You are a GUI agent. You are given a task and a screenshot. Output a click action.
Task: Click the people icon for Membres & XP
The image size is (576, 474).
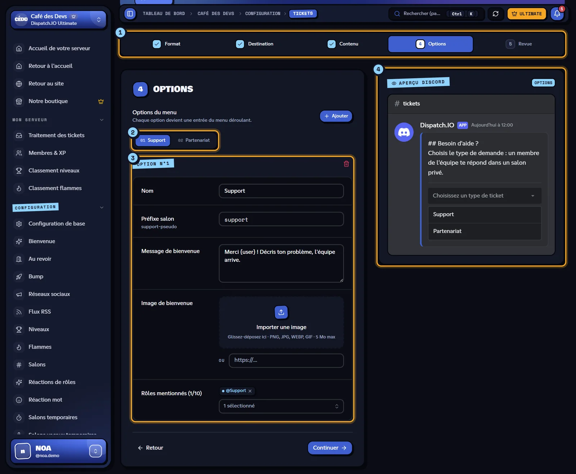pyautogui.click(x=19, y=153)
